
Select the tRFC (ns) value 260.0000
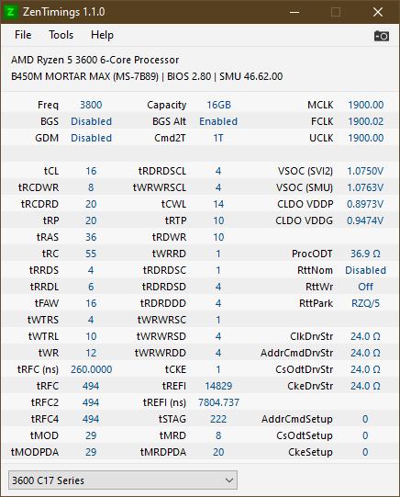pos(91,369)
